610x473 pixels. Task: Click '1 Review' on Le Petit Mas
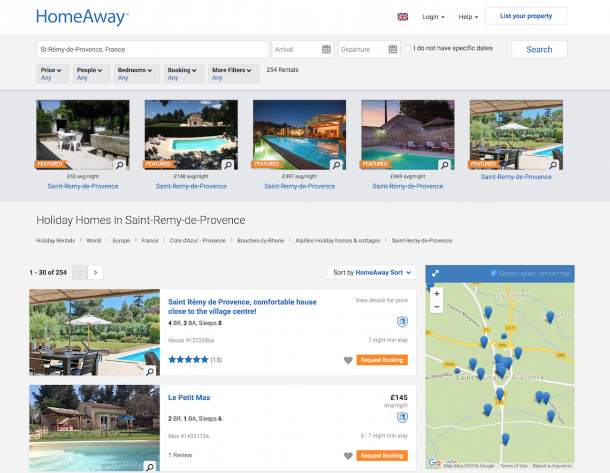pos(180,455)
